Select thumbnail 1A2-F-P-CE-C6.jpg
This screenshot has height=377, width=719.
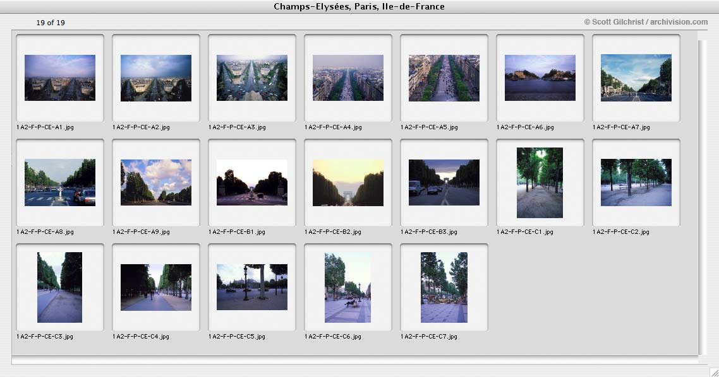click(x=347, y=287)
